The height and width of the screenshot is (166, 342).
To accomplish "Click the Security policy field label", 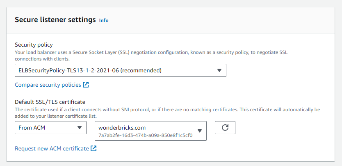I will click(x=34, y=45).
